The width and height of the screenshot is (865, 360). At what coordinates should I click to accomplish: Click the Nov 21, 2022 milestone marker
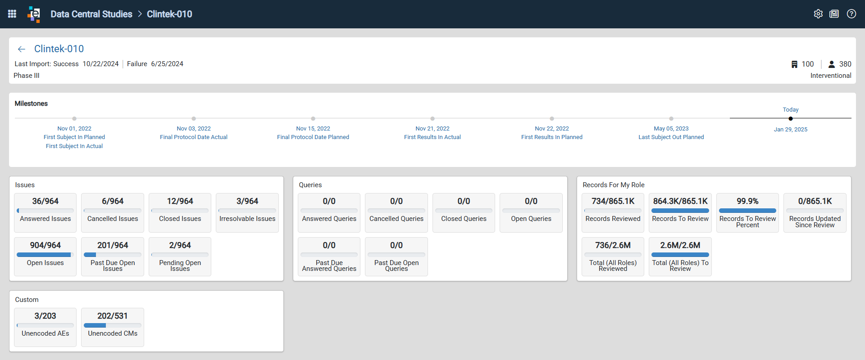coord(432,119)
